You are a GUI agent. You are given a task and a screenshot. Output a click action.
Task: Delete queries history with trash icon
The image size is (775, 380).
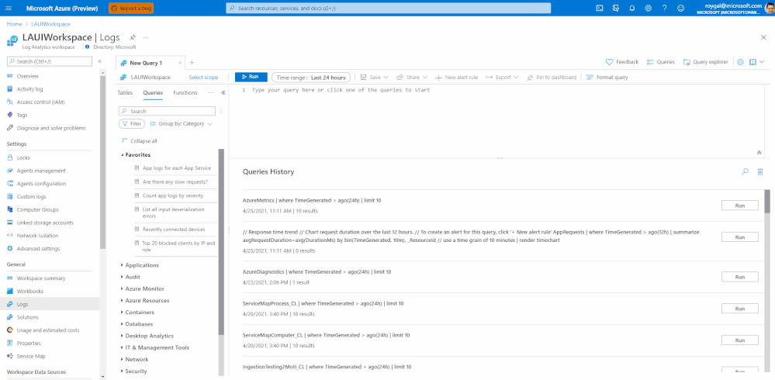pos(760,171)
